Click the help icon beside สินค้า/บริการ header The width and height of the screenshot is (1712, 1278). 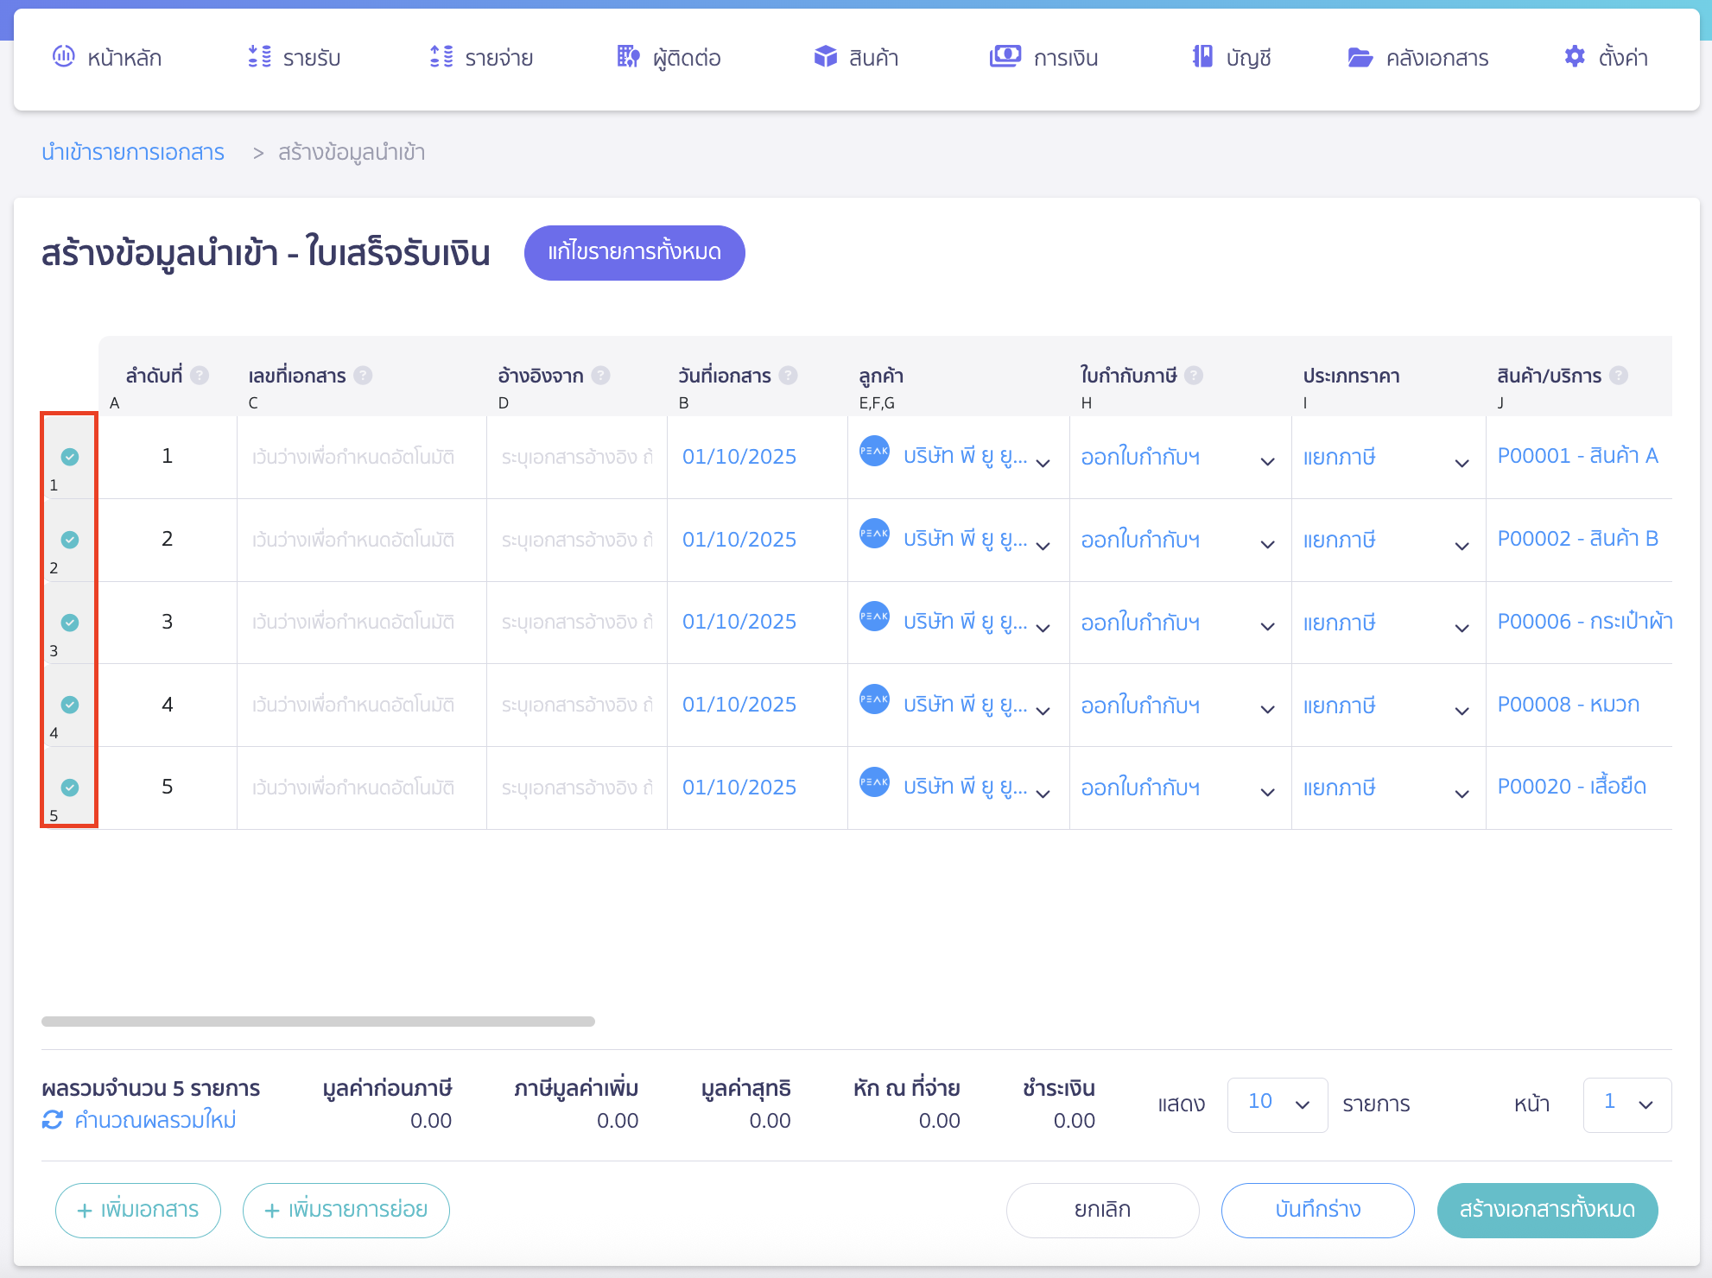pyautogui.click(x=1620, y=376)
